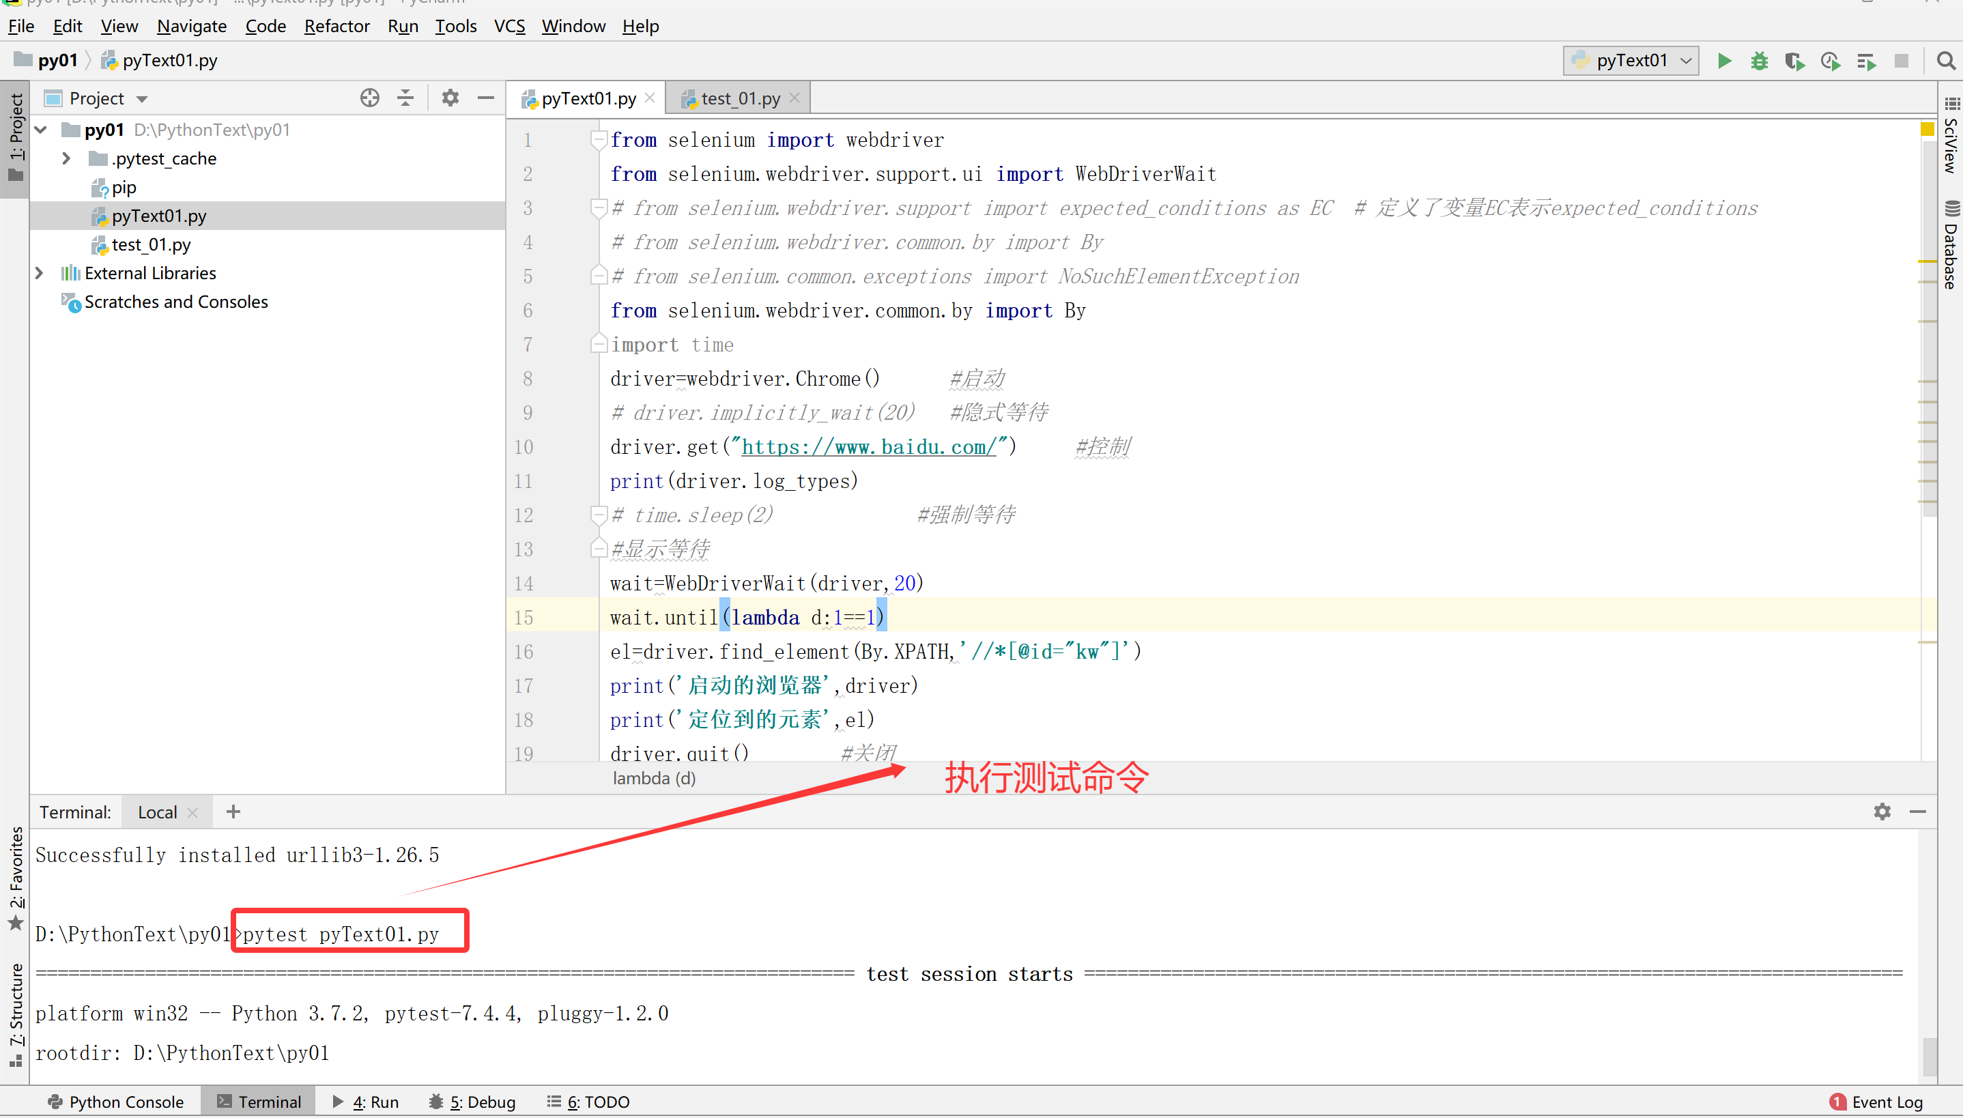1963x1118 pixels.
Task: Hide the Terminal panel
Action: click(1918, 812)
